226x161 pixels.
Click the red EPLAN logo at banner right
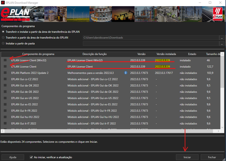[x=218, y=14]
